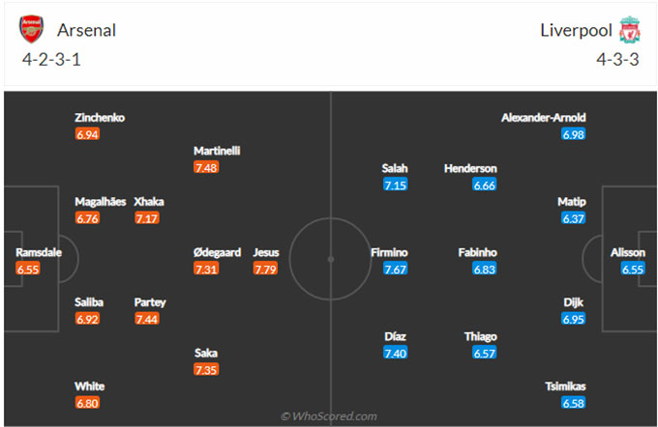Click player name Saka
This screenshot has width=658, height=427.
(x=205, y=353)
